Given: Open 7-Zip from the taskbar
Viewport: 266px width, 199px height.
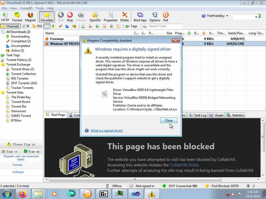Looking at the screenshot, I should [103, 194].
